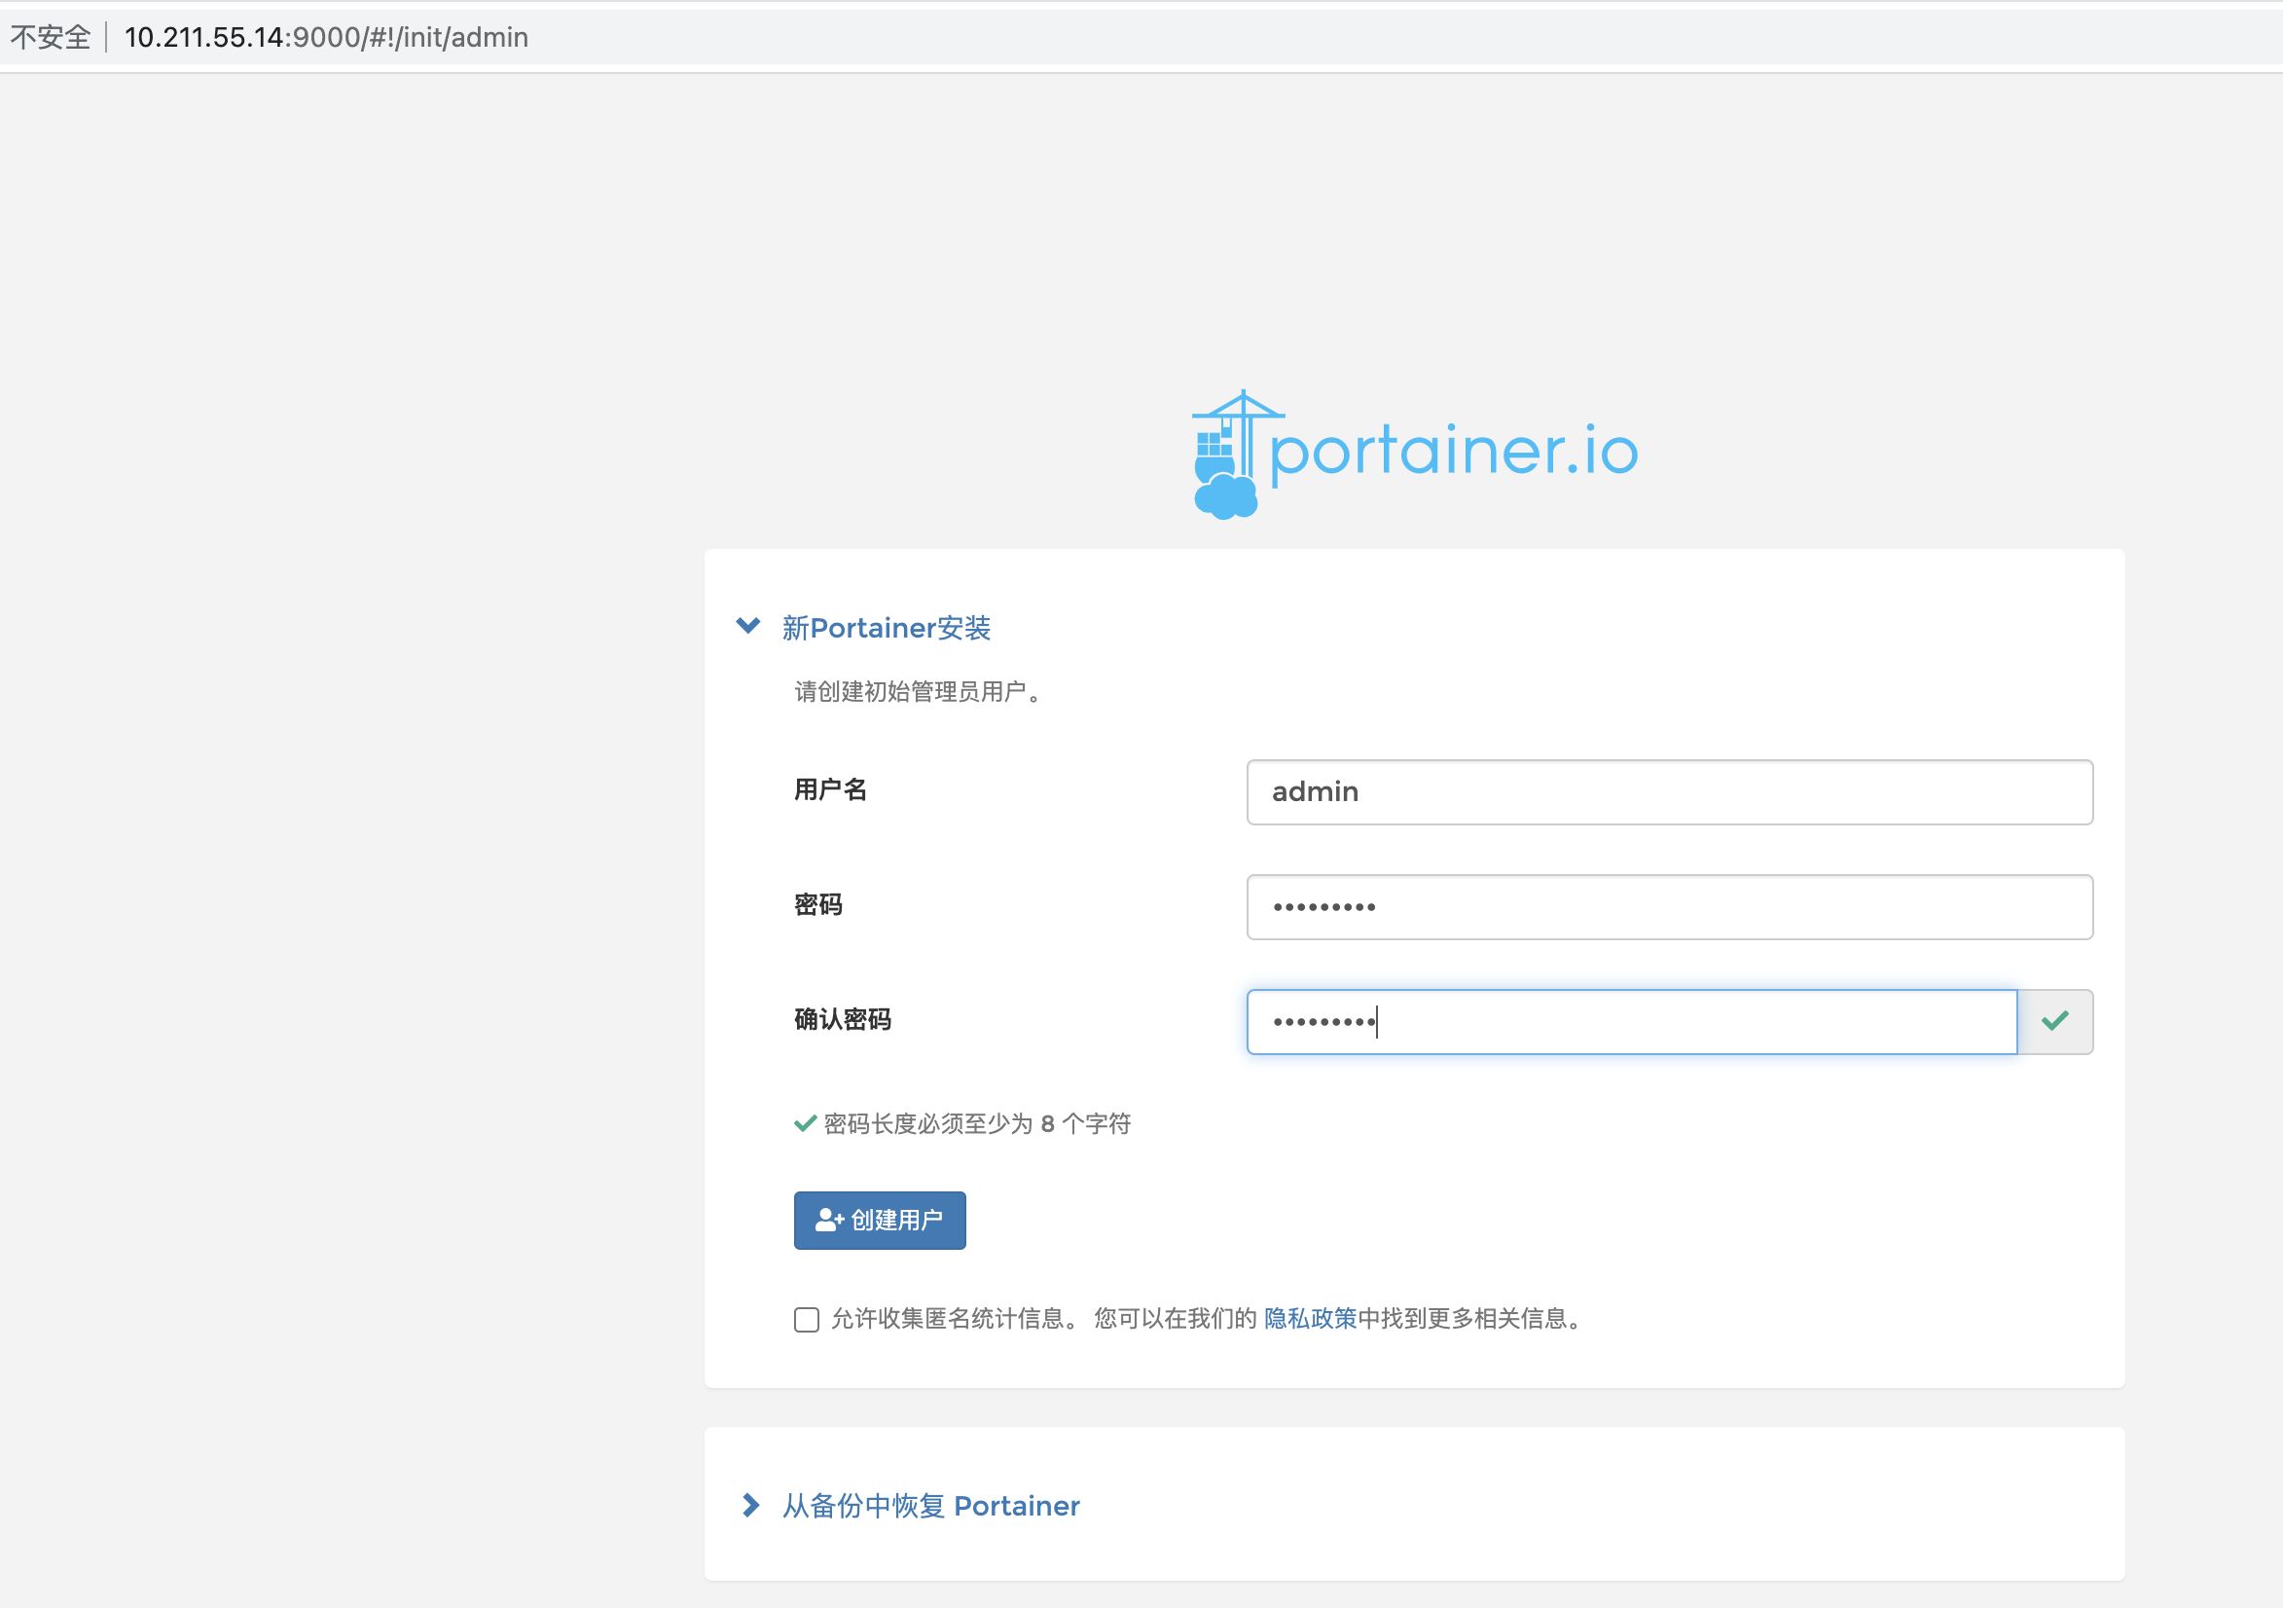Enable anonymous statistics collection checkbox

(x=807, y=1319)
